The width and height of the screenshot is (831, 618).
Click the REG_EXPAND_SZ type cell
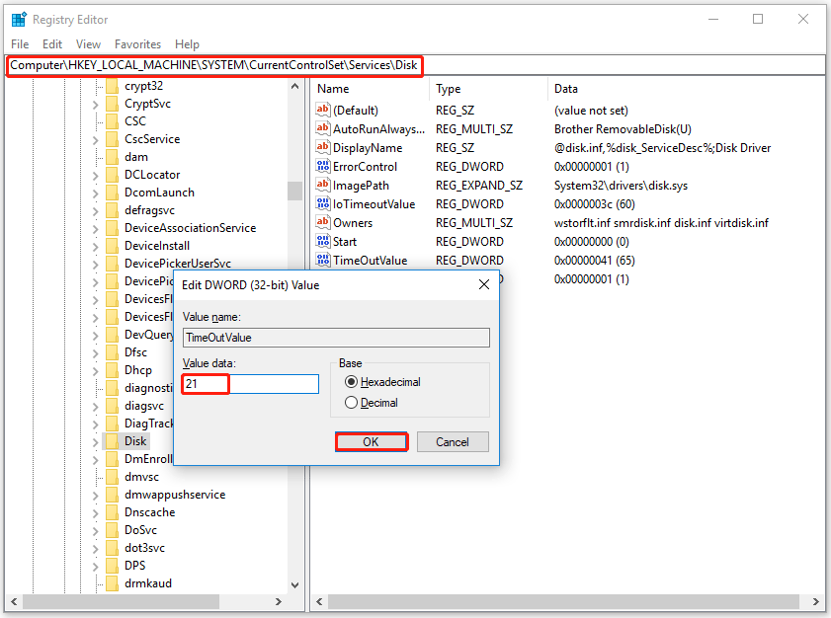click(479, 186)
